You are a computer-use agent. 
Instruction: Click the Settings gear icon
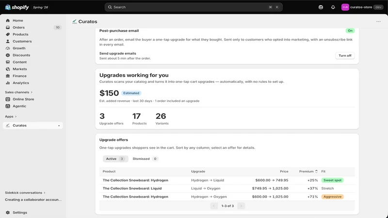(x=8, y=212)
